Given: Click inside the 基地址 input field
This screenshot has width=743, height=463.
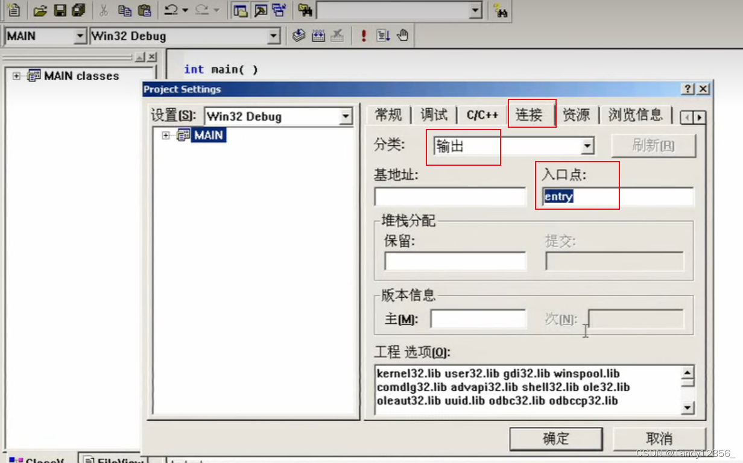Looking at the screenshot, I should (449, 197).
